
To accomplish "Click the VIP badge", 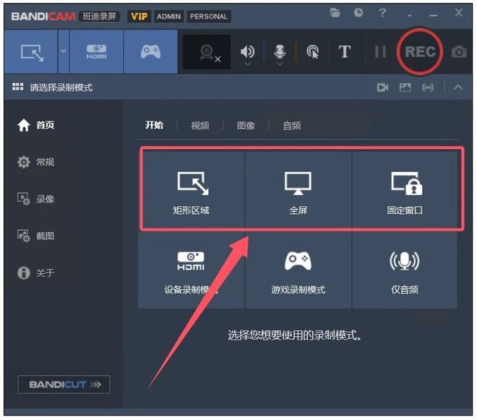I will point(139,16).
